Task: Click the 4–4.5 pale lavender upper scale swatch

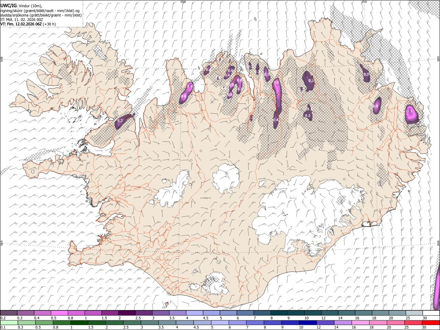Action: tap(194, 313)
